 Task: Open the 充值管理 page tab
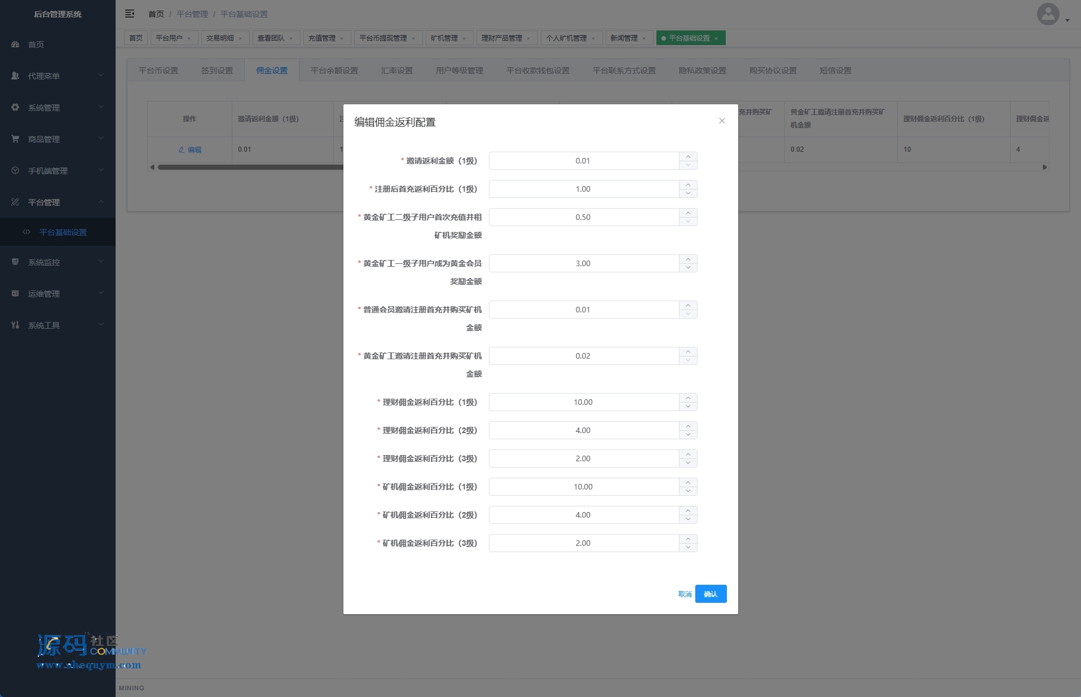click(321, 38)
